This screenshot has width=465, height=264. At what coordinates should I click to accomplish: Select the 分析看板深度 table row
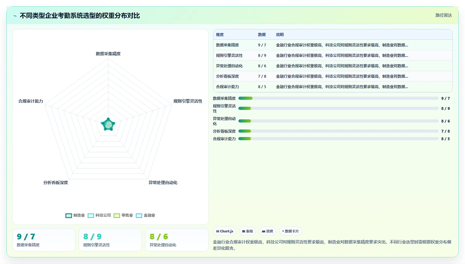(x=333, y=76)
